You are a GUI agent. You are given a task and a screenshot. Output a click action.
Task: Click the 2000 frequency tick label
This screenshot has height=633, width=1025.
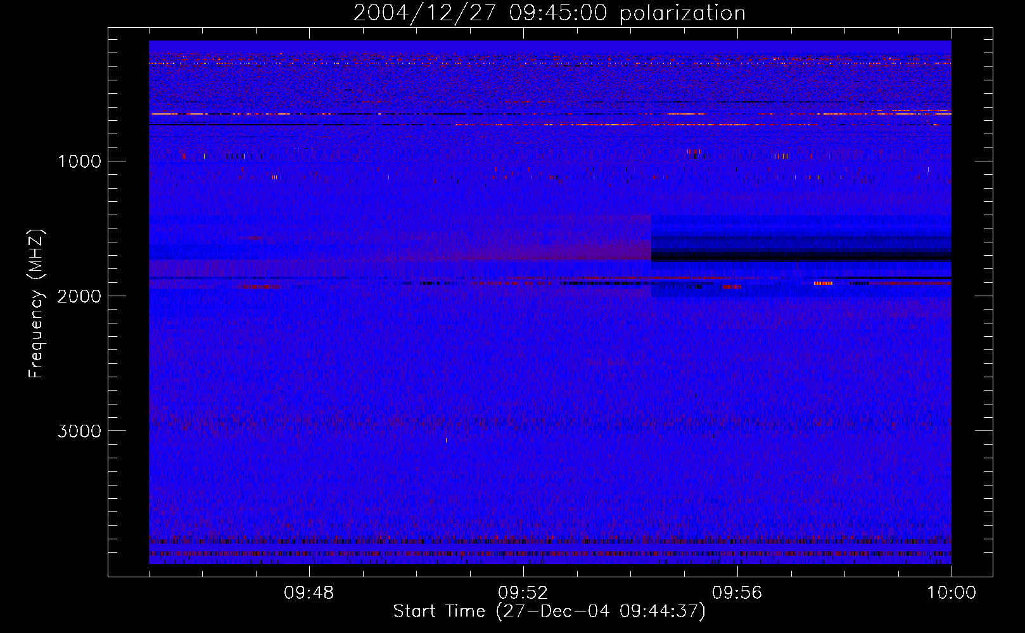[79, 296]
